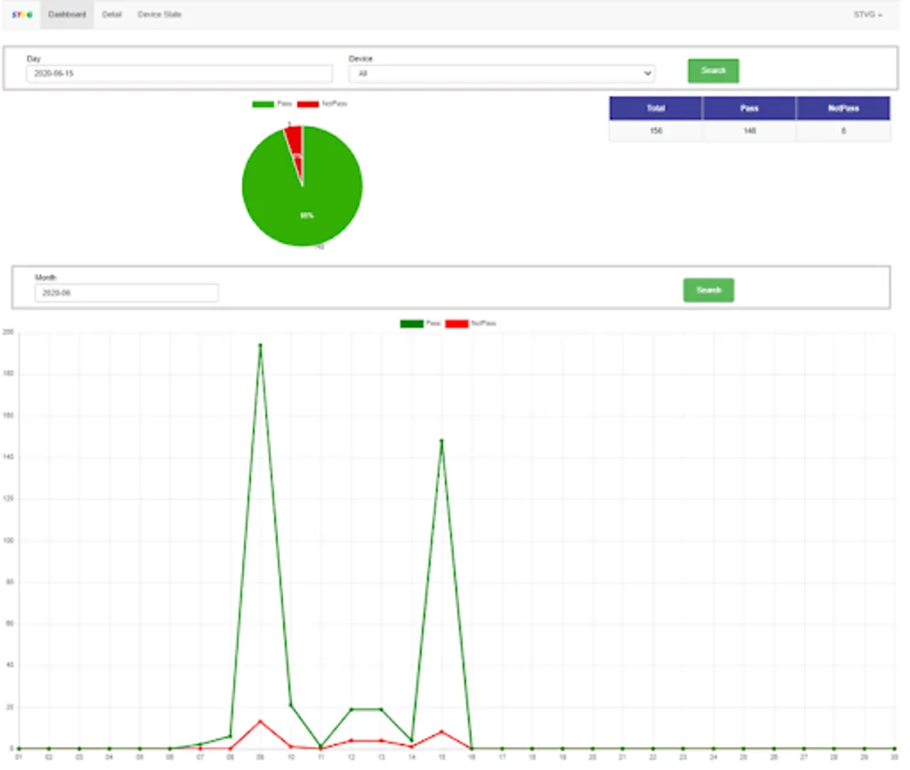This screenshot has width=910, height=770.
Task: Click the Search button beside Device
Action: (x=713, y=71)
